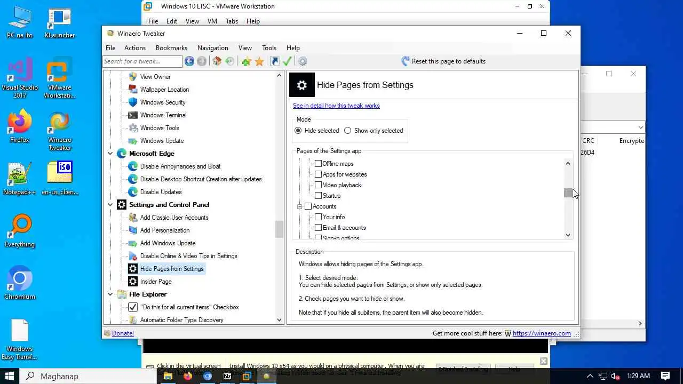683x384 pixels.
Task: Open the Navigation menu
Action: pyautogui.click(x=213, y=48)
